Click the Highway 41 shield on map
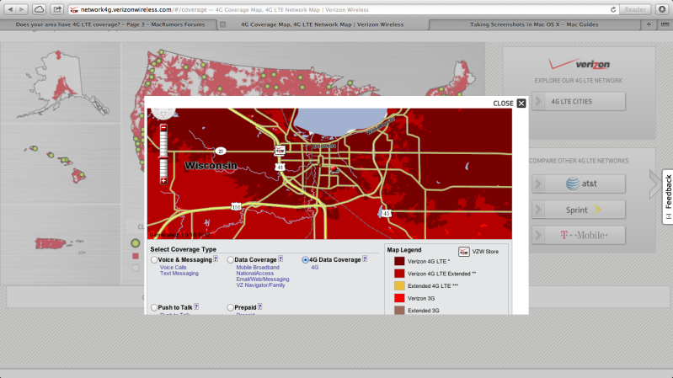Viewport: 673px width, 378px height. coord(280,167)
